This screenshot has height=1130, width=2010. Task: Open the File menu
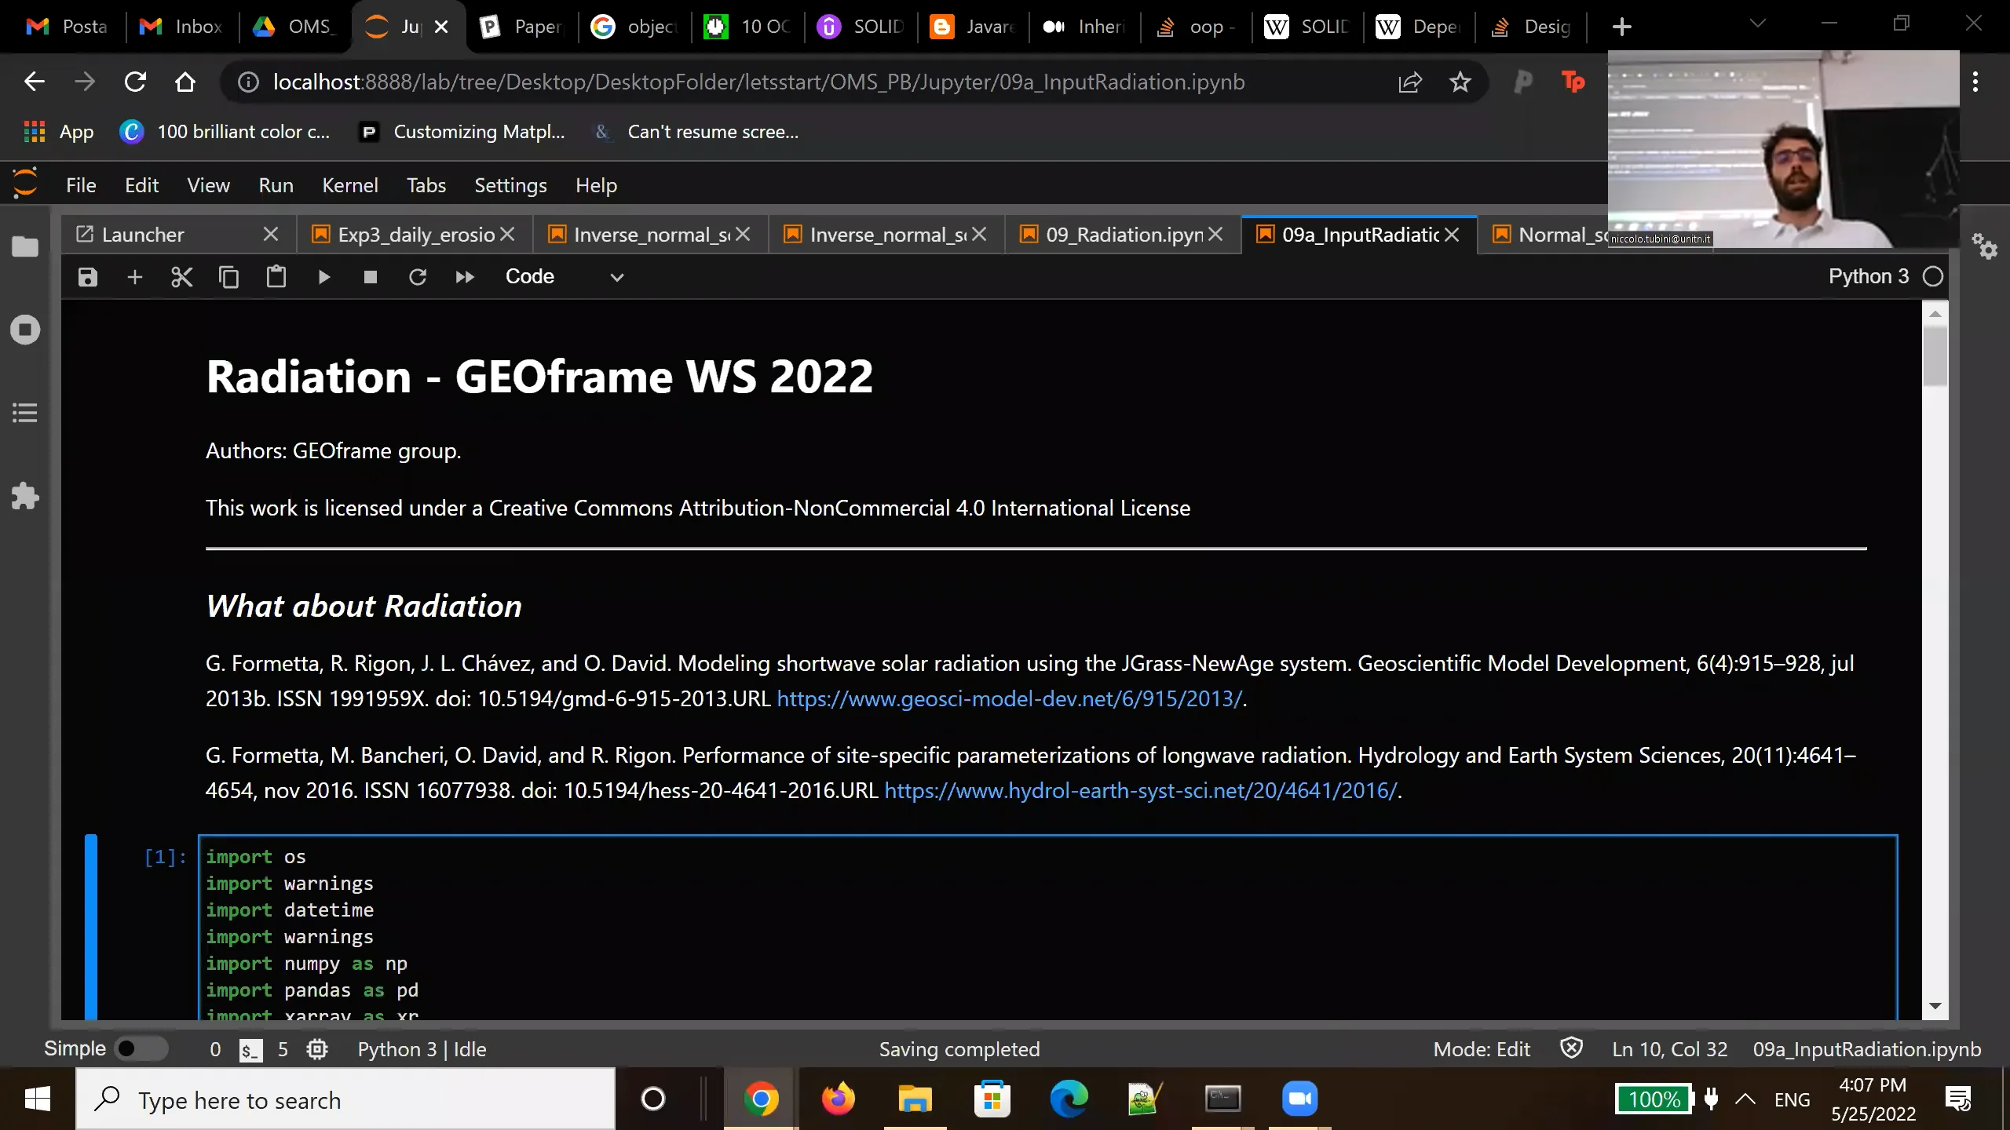point(81,185)
